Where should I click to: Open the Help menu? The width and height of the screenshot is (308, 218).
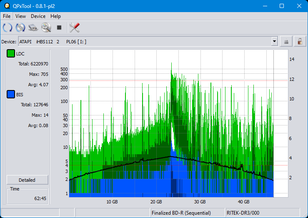(55, 16)
